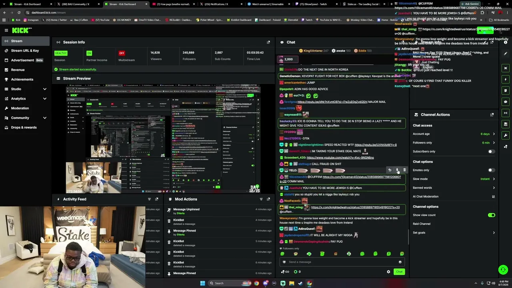Open Slow mode settings
512x288 pixels.
(x=454, y=179)
